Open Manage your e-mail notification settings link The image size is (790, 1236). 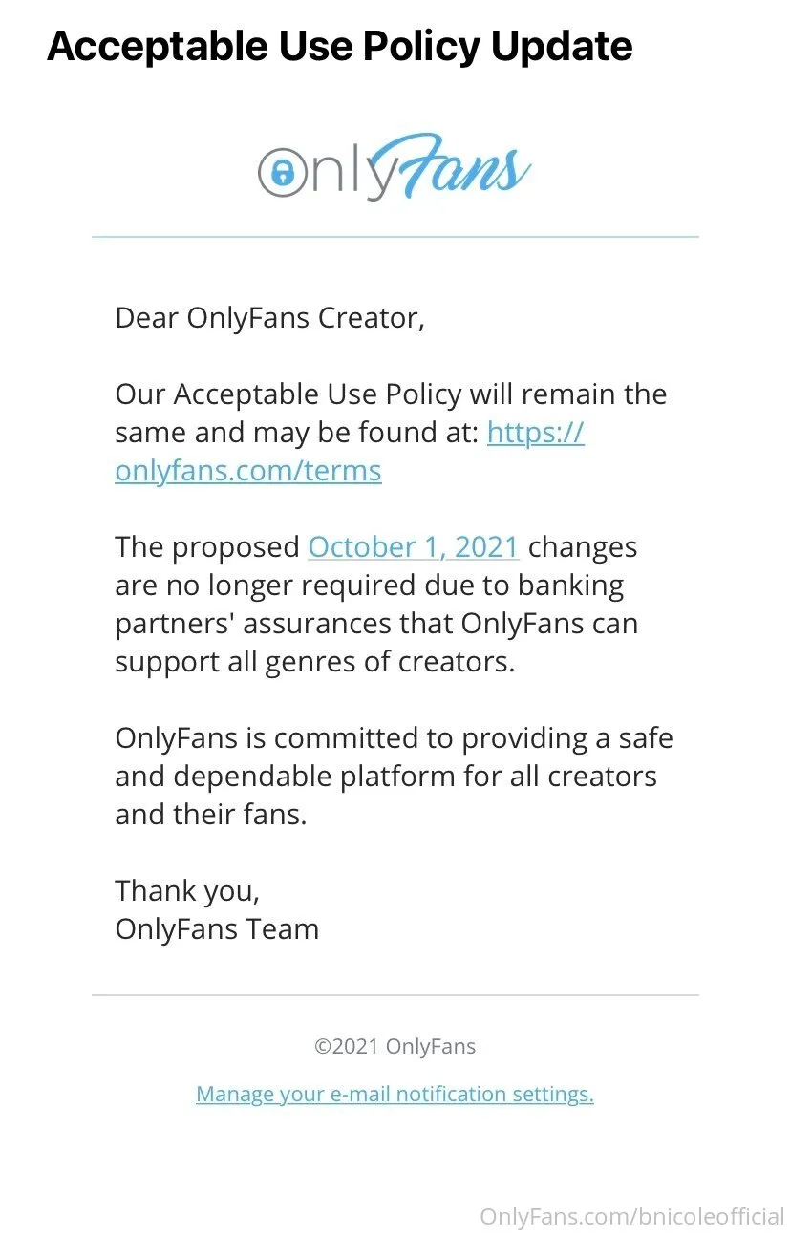click(395, 1094)
